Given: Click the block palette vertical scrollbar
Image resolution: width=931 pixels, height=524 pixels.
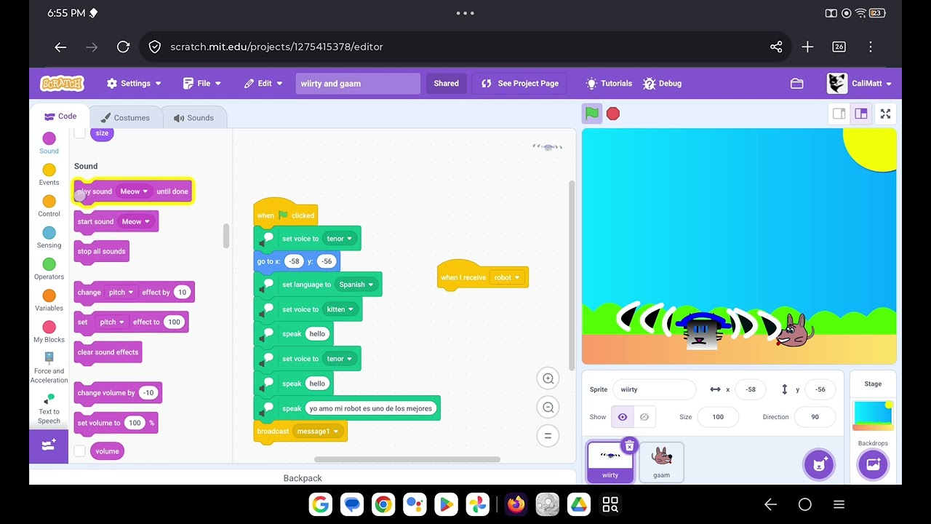Looking at the screenshot, I should click(226, 235).
